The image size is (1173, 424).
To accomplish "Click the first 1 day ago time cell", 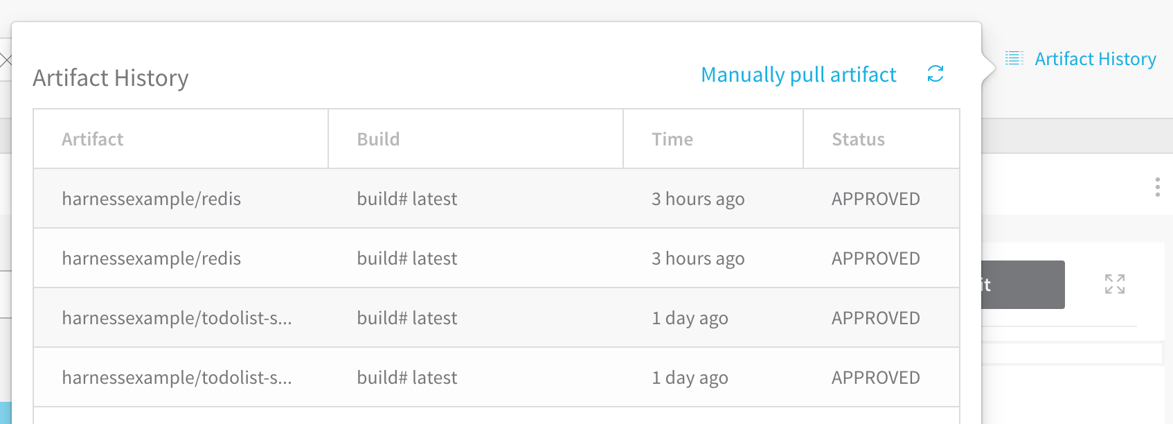I will coord(690,318).
